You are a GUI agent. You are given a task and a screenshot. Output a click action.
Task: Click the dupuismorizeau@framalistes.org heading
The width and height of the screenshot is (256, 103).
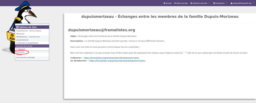point(102,30)
